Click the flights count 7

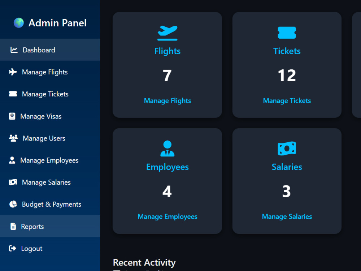pyautogui.click(x=168, y=76)
